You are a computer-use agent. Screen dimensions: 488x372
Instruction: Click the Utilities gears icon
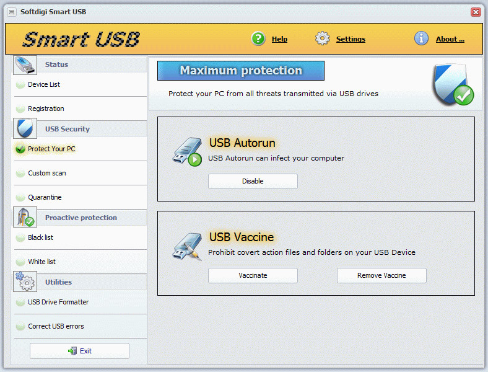pyautogui.click(x=25, y=281)
